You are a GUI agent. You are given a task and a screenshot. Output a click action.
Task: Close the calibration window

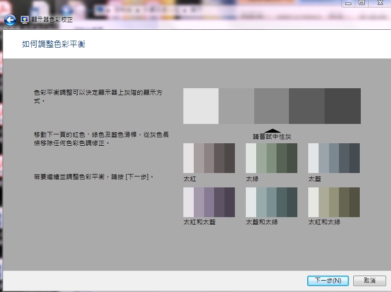tap(380, 3)
